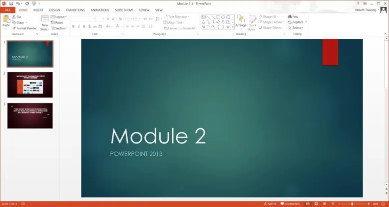Click the zoom slider handle
This screenshot has width=389, height=207.
352,204
